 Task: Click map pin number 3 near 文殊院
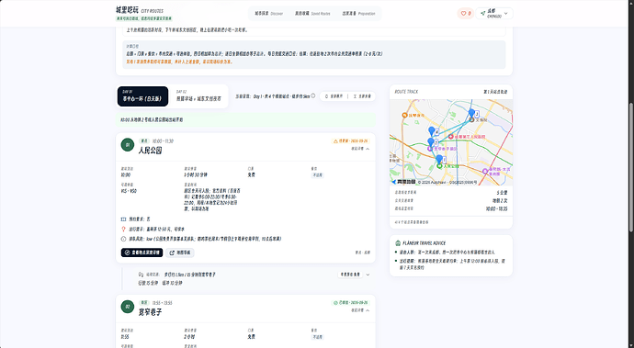pos(471,113)
